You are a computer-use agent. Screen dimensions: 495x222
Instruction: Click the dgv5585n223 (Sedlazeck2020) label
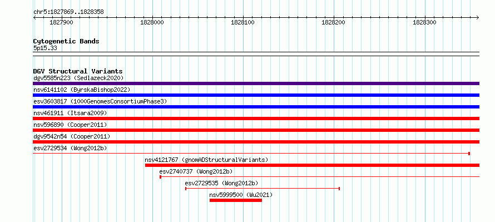tap(78, 78)
